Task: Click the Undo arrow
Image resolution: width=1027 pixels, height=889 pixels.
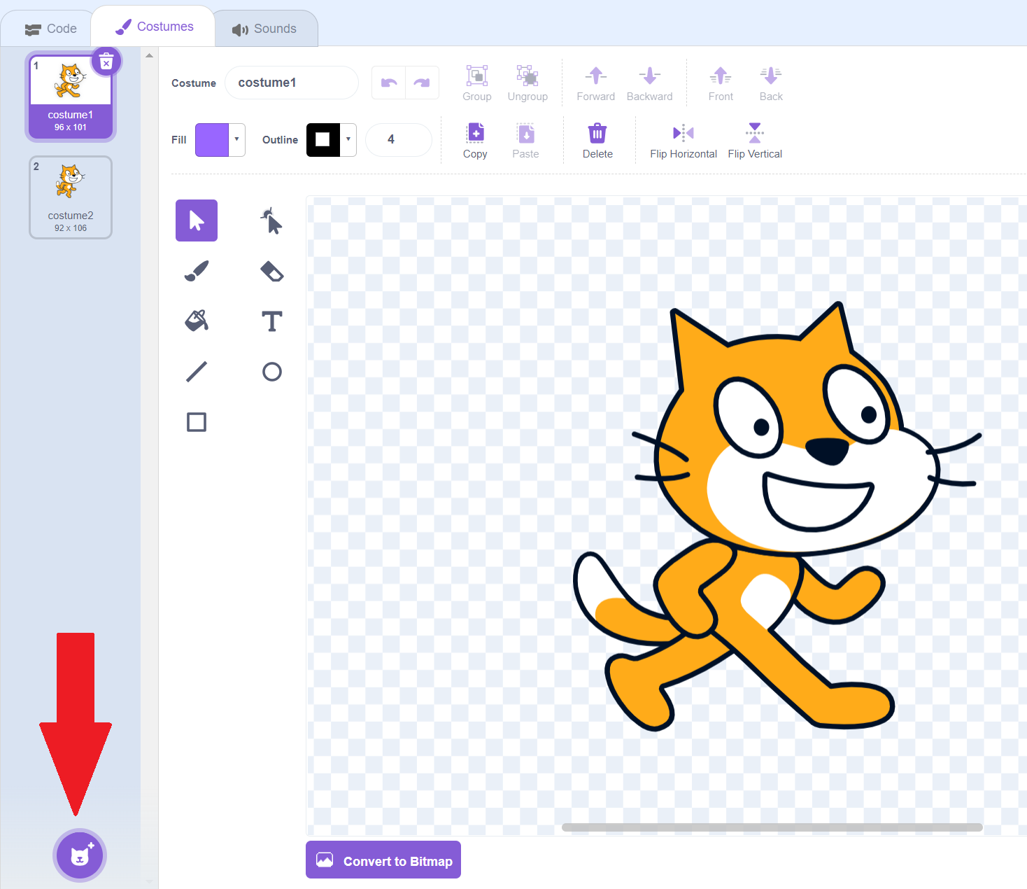Action: [388, 83]
